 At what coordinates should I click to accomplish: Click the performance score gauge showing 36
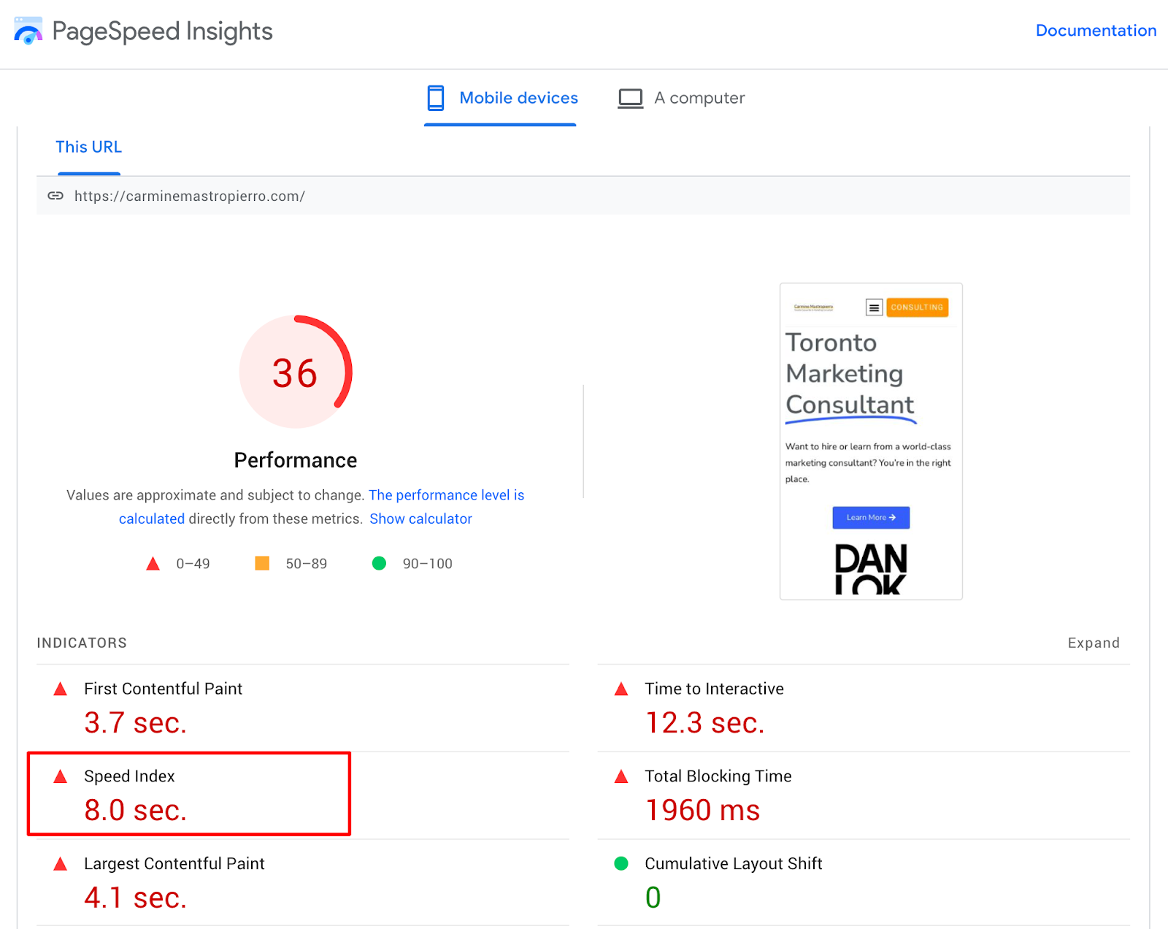296,372
